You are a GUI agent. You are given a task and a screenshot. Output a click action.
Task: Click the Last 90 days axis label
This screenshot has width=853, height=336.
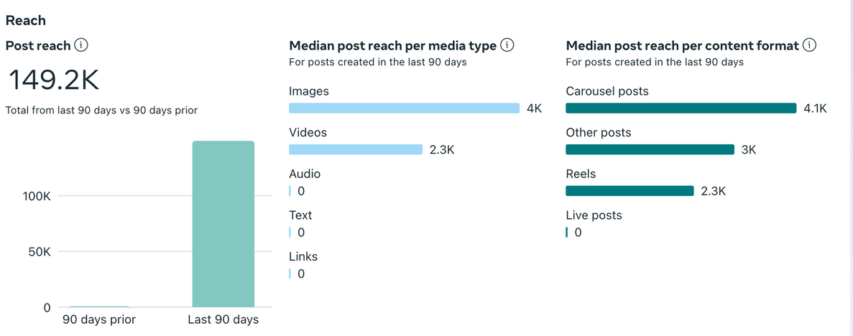(x=223, y=319)
